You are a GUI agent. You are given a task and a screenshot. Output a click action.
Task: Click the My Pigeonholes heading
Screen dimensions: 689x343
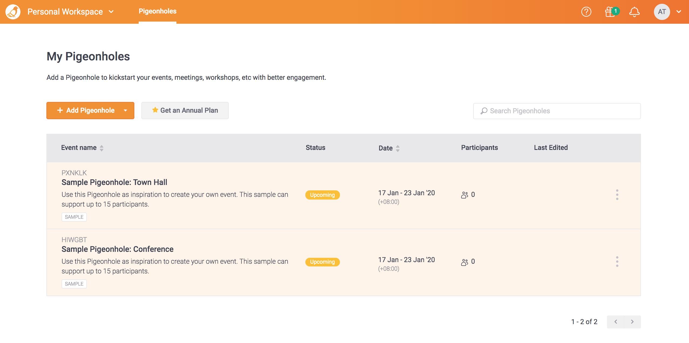(88, 57)
